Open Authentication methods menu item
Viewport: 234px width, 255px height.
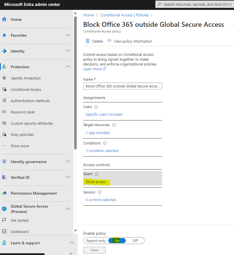(x=30, y=101)
